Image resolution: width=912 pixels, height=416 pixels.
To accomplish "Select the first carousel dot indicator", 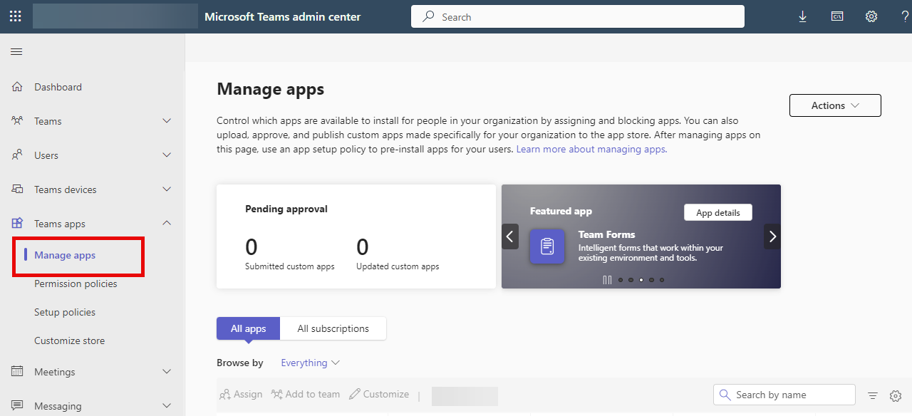I will coord(621,280).
